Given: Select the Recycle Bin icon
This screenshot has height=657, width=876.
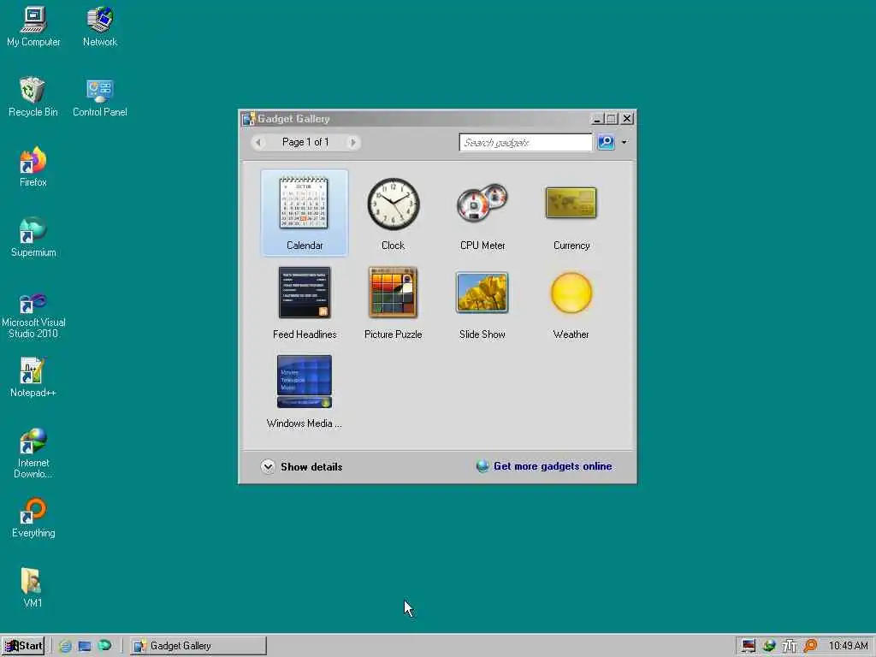Looking at the screenshot, I should tap(33, 97).
